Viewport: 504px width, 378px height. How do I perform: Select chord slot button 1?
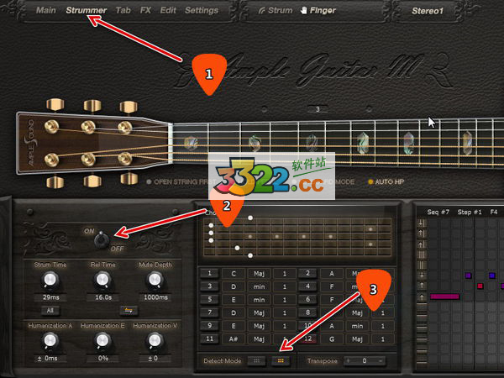click(x=209, y=274)
